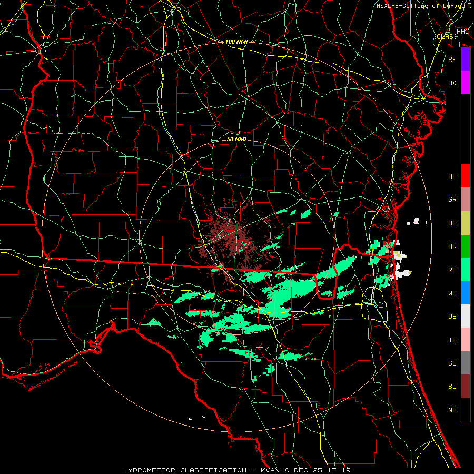Screen dimensions: 474x474
Task: Click the HA legend label
Action: click(452, 176)
